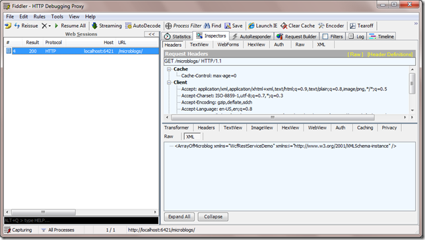Screen dimensions: 425x240
Task: Open the Log tab
Action: (x=356, y=36)
